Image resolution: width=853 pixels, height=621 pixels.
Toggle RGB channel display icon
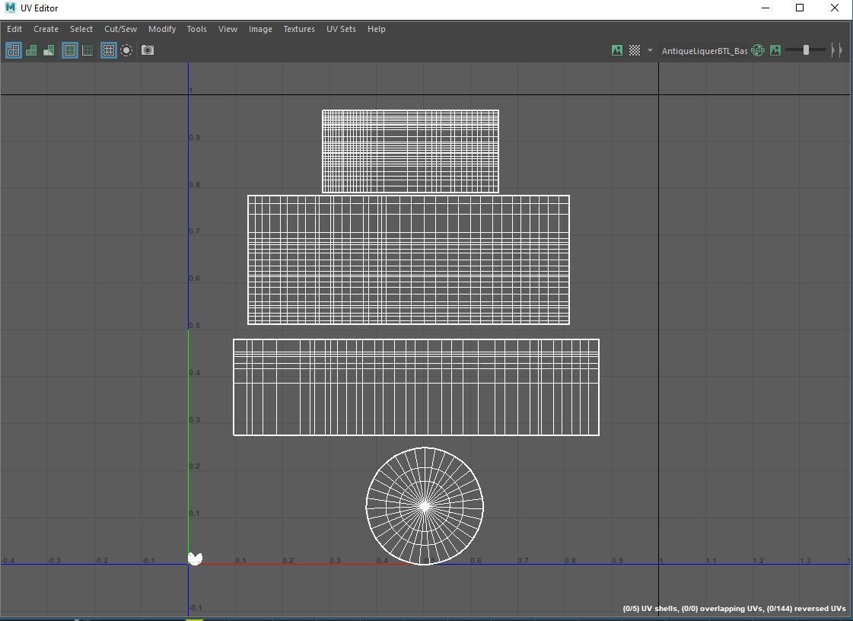(x=758, y=51)
